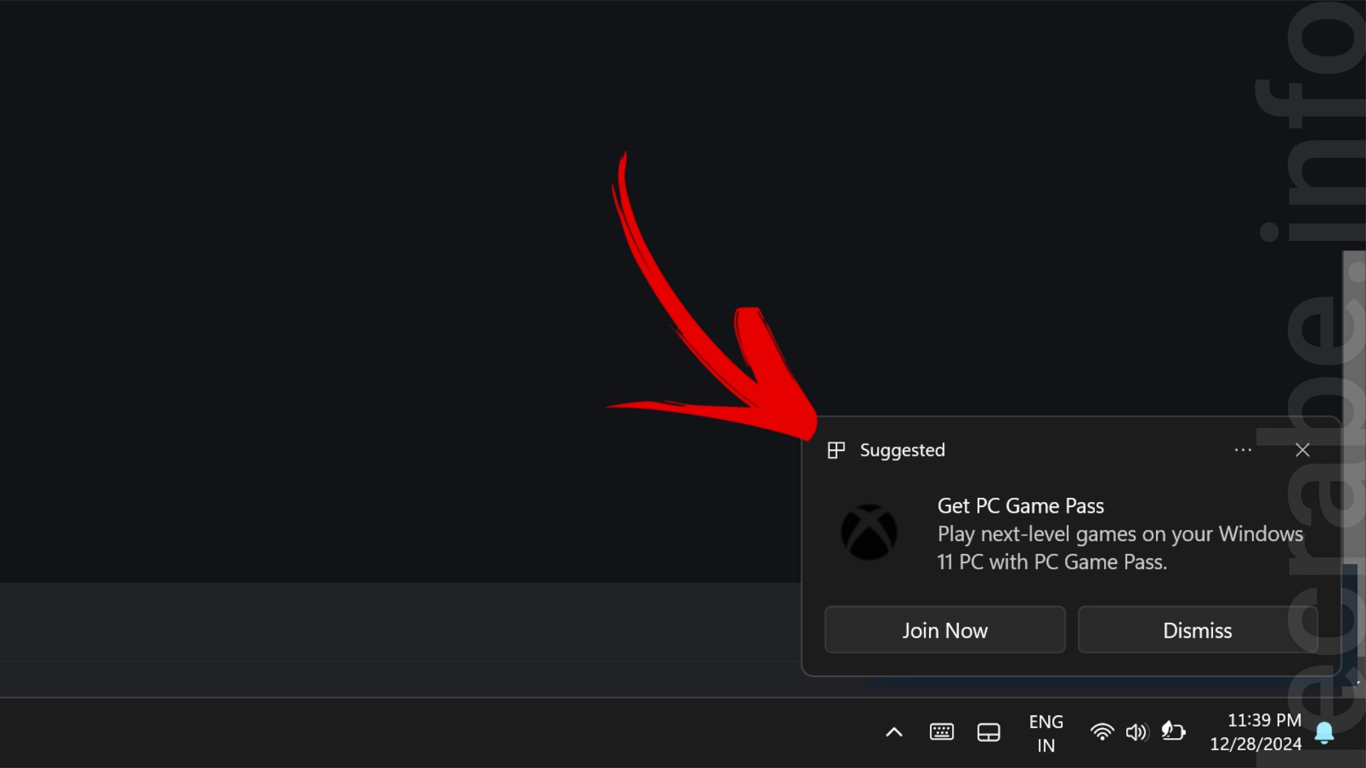Click the volume speaker icon
The height and width of the screenshot is (768, 1366).
click(x=1136, y=732)
